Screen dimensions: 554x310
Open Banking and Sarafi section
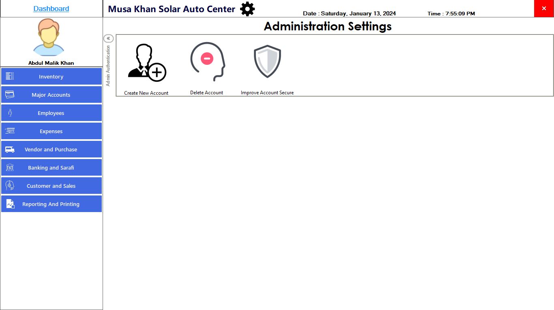[51, 168]
